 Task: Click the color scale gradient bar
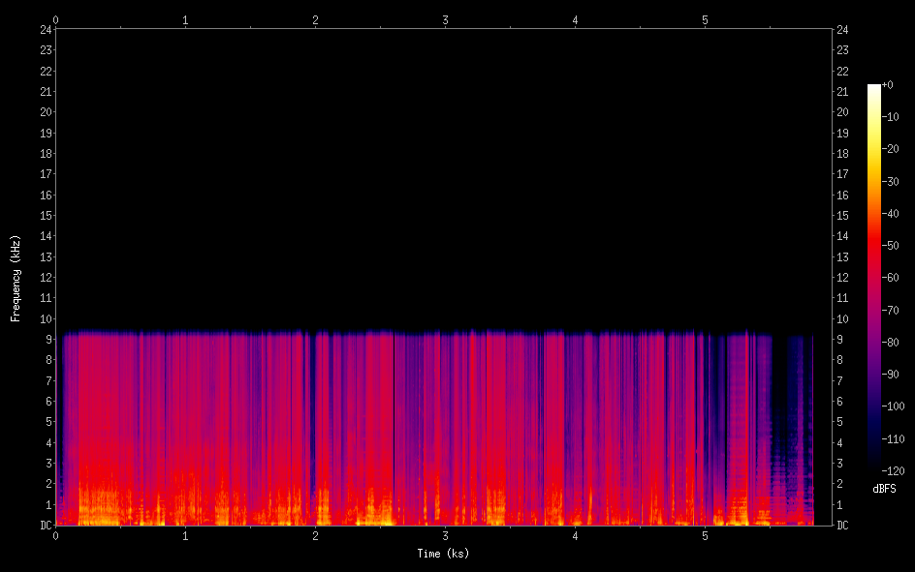[874, 277]
